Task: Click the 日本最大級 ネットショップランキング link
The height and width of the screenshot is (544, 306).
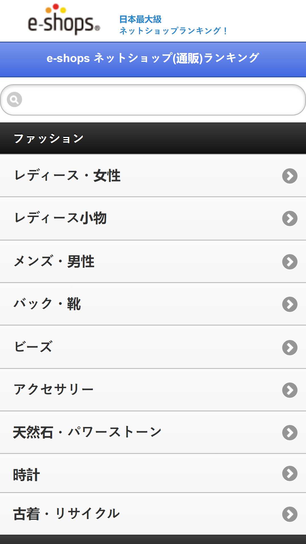Action: click(x=173, y=25)
